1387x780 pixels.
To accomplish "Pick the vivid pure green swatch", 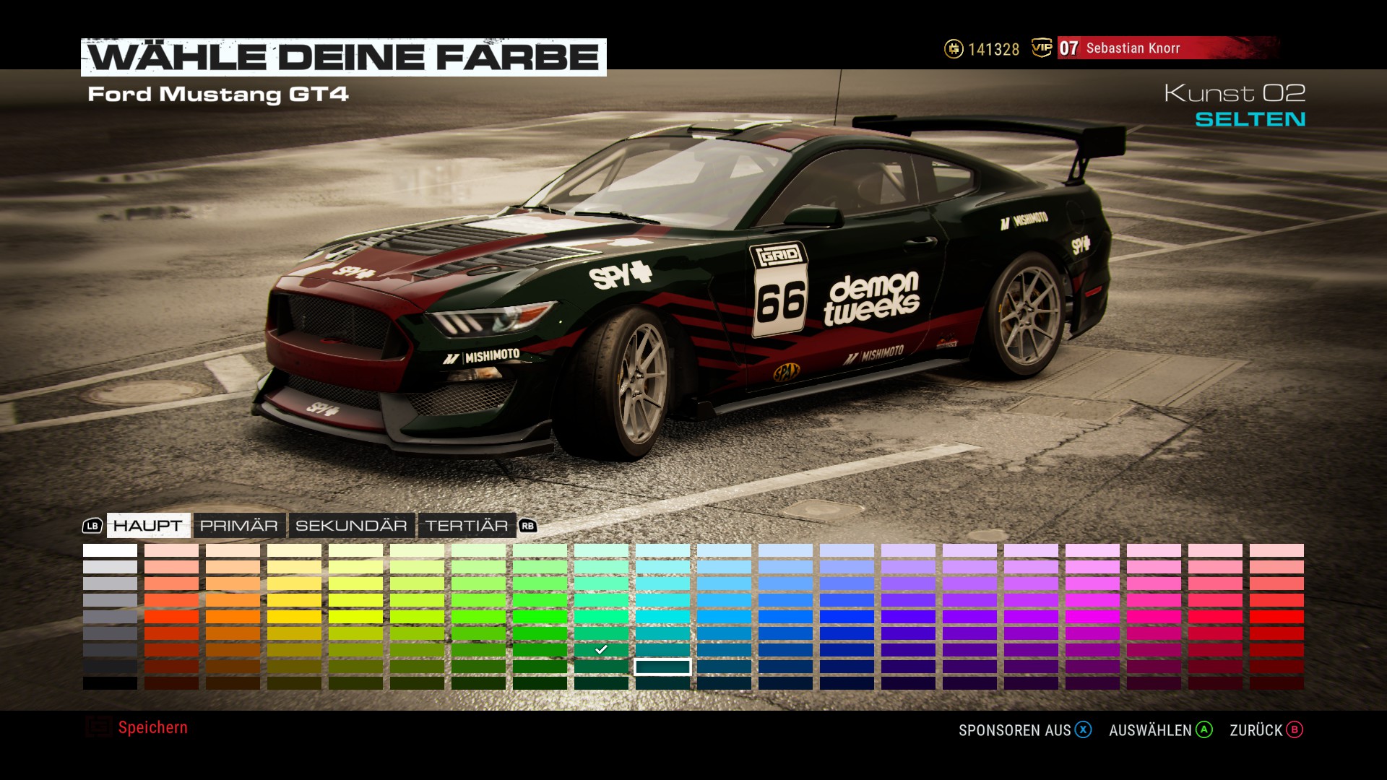I will pos(540,616).
